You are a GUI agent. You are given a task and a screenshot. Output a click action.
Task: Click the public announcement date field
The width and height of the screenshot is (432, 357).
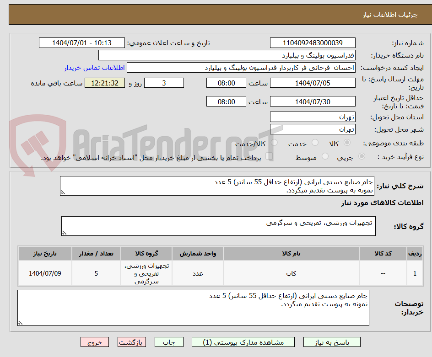(81, 43)
